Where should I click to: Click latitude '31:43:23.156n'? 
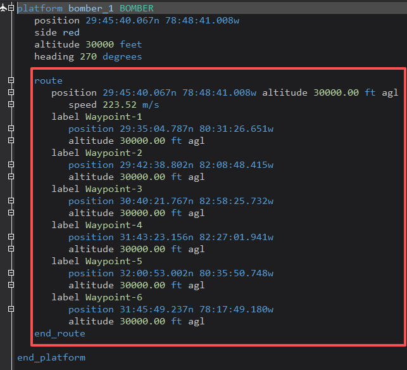point(156,237)
